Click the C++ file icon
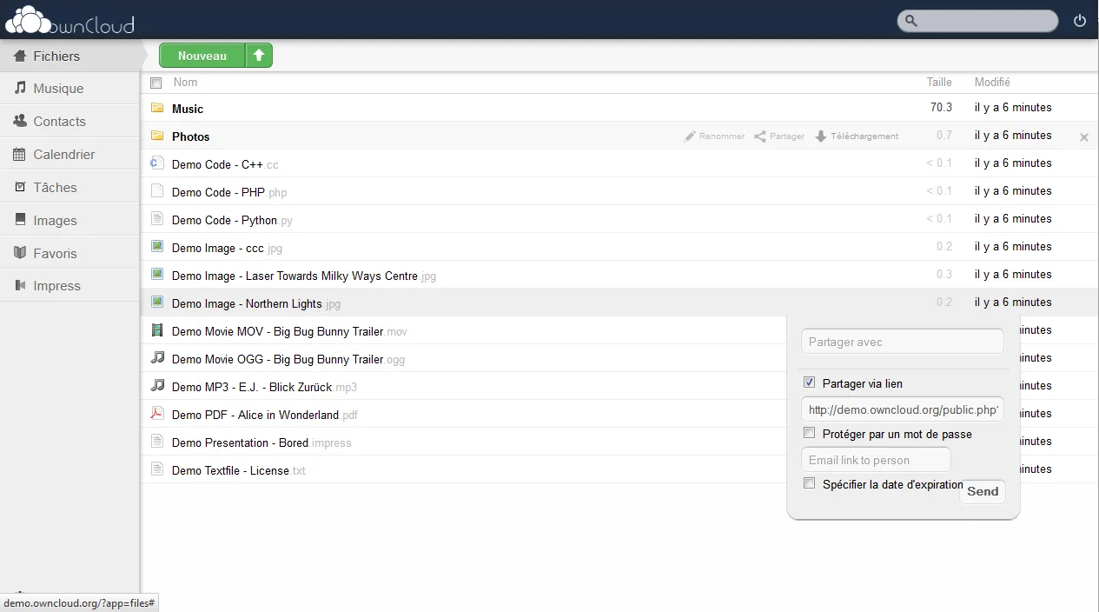Image resolution: width=1099 pixels, height=612 pixels. (x=157, y=163)
